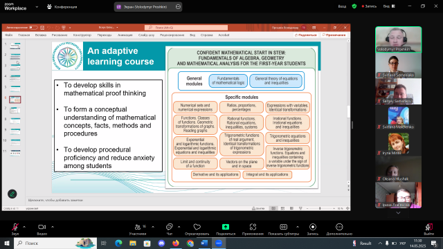Expand video options arrow beside camera
443x249 pixels.
click(53, 227)
